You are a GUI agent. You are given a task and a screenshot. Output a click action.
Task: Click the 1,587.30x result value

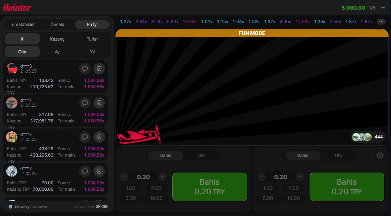click(x=94, y=80)
